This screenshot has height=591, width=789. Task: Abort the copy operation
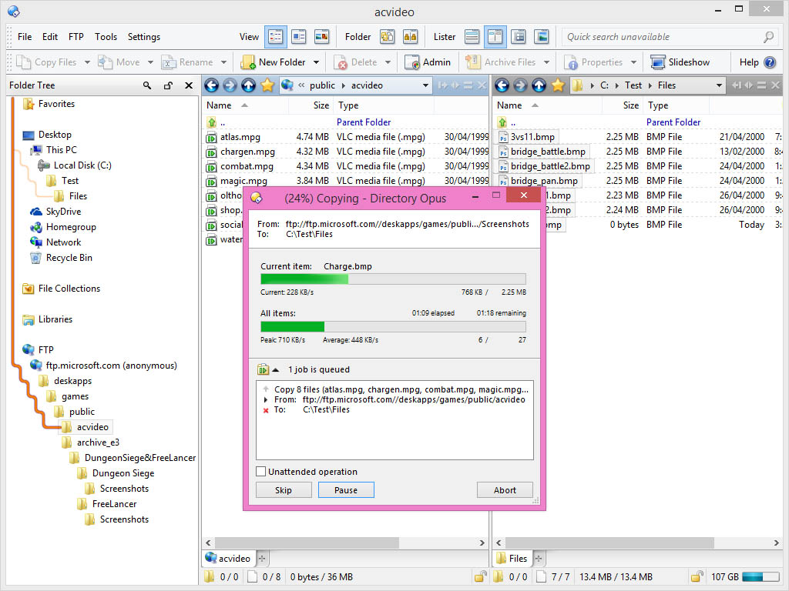(x=505, y=490)
